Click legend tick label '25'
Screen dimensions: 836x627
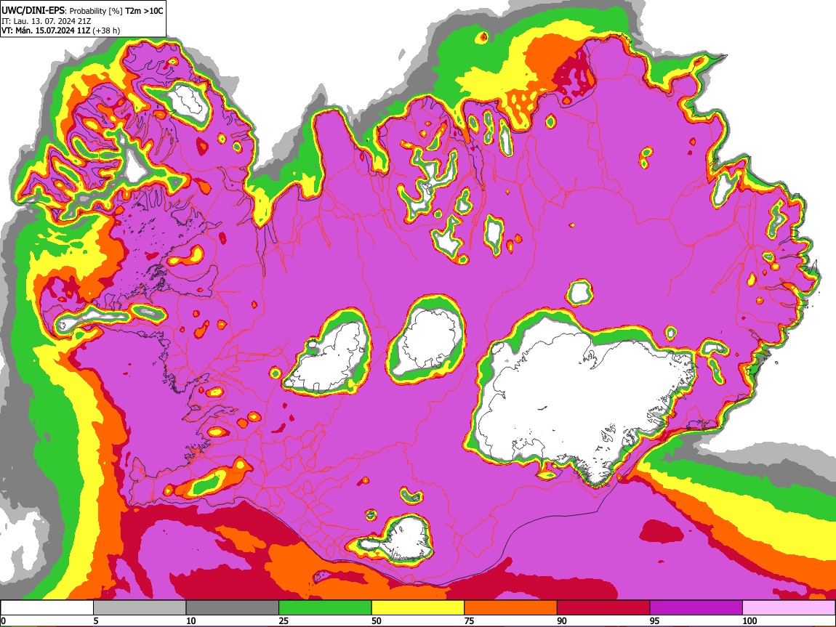(x=284, y=620)
